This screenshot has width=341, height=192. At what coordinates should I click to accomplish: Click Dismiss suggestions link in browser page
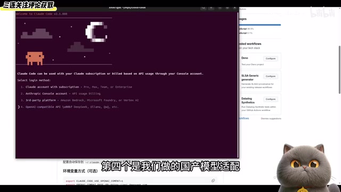pyautogui.click(x=271, y=118)
